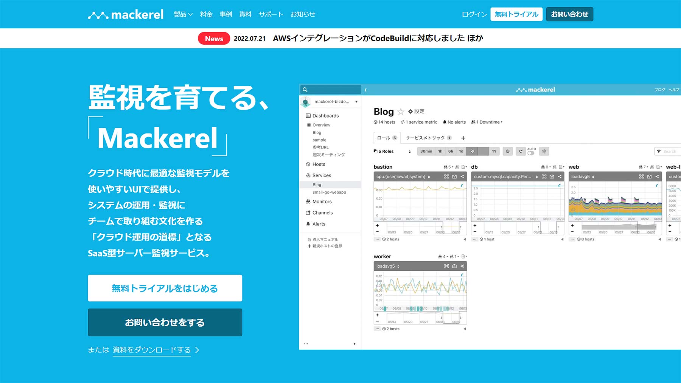
Task: Click 無料トライアルをはじめる button
Action: 165,288
